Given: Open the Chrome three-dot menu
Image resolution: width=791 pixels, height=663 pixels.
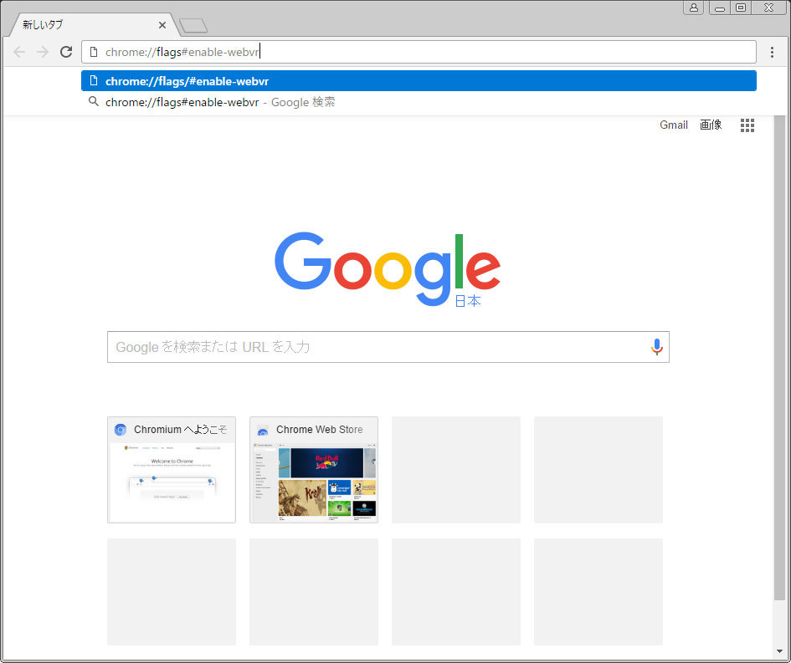Looking at the screenshot, I should click(772, 52).
